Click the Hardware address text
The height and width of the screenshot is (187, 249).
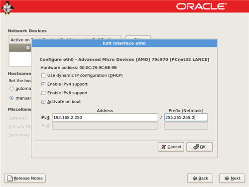click(x=79, y=68)
